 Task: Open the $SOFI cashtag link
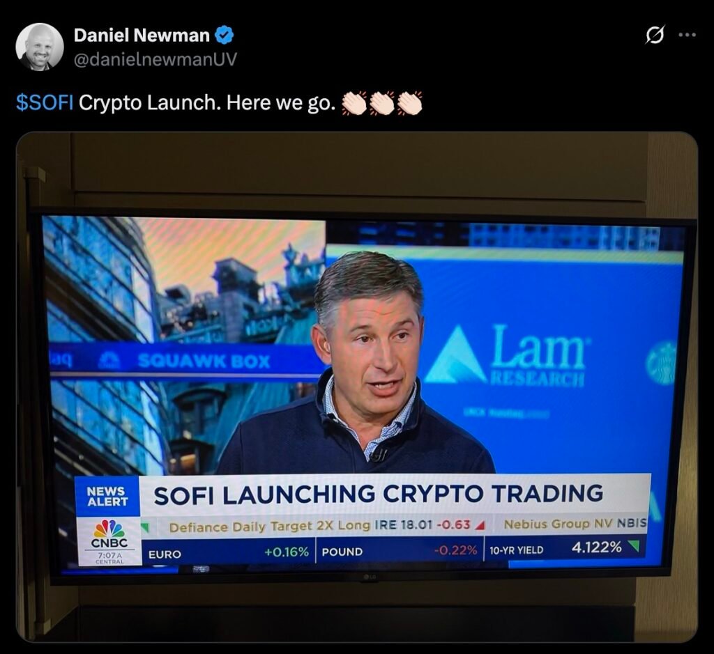click(x=45, y=103)
